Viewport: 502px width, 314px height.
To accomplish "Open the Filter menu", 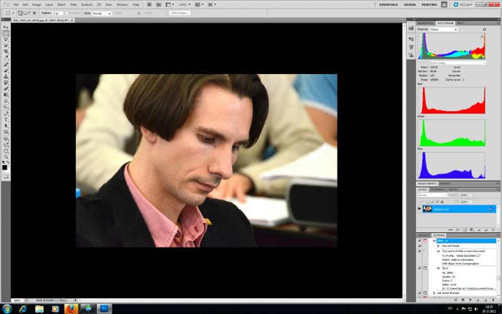I will point(73,4).
